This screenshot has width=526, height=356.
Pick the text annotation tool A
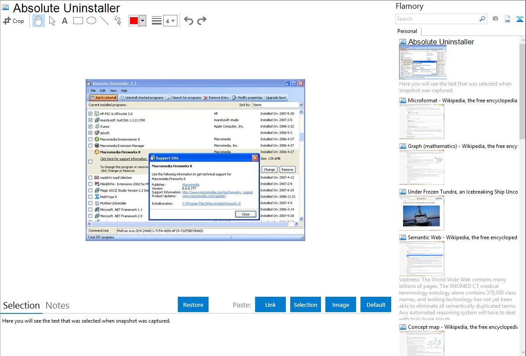click(x=65, y=21)
